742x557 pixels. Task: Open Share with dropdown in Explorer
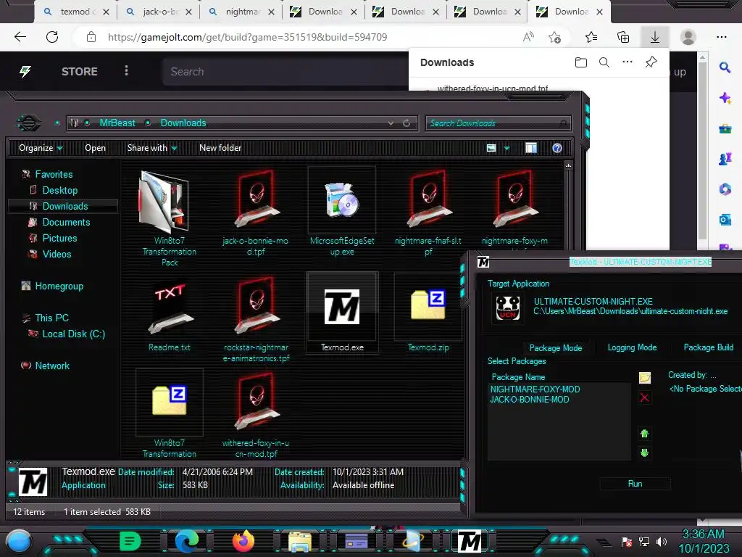152,148
